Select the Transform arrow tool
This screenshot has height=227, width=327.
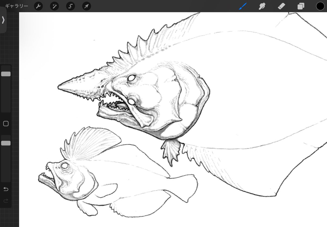coord(86,6)
